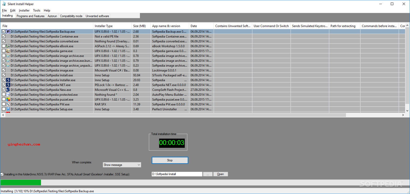
Task: Click the image archive_unpack... row icon
Action: 8,66
